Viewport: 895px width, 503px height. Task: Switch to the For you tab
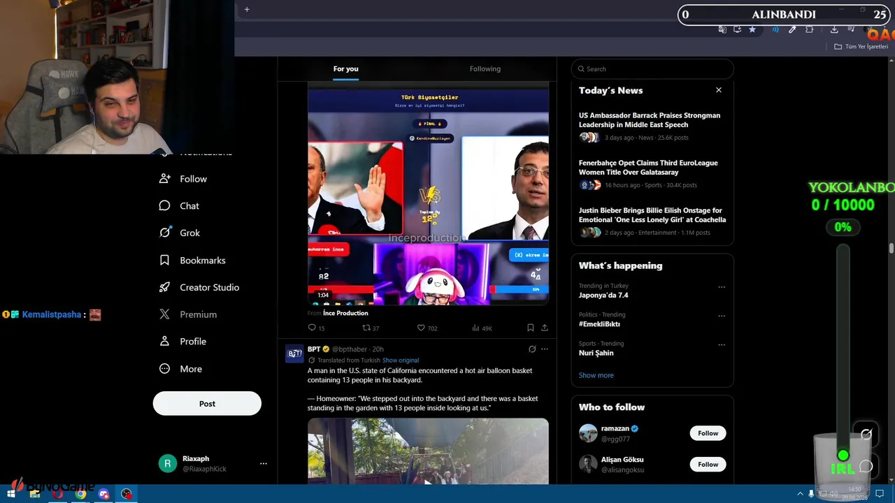coord(345,68)
